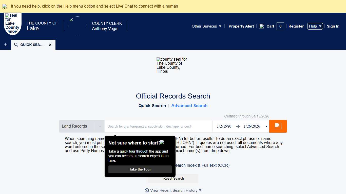Screen dimensions: 346x194
Task: Switch to the Quick Search tab
Action: [x=152, y=106]
